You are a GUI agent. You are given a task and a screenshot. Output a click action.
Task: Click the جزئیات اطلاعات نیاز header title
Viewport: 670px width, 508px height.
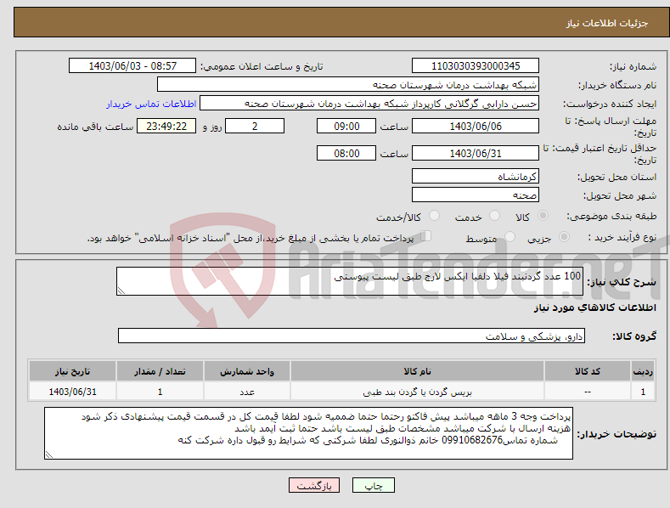pyautogui.click(x=607, y=23)
